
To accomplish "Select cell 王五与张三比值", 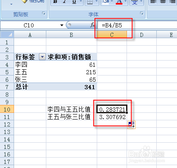I will [72, 117].
